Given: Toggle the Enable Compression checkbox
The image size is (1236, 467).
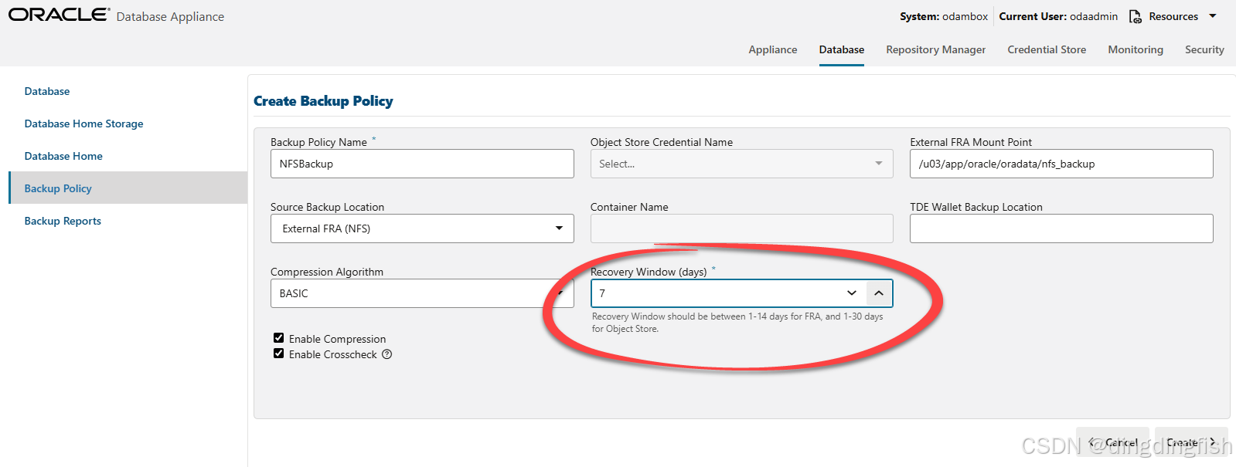Looking at the screenshot, I should click(279, 338).
